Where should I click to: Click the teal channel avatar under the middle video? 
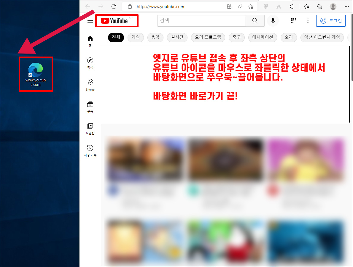coord(193,190)
